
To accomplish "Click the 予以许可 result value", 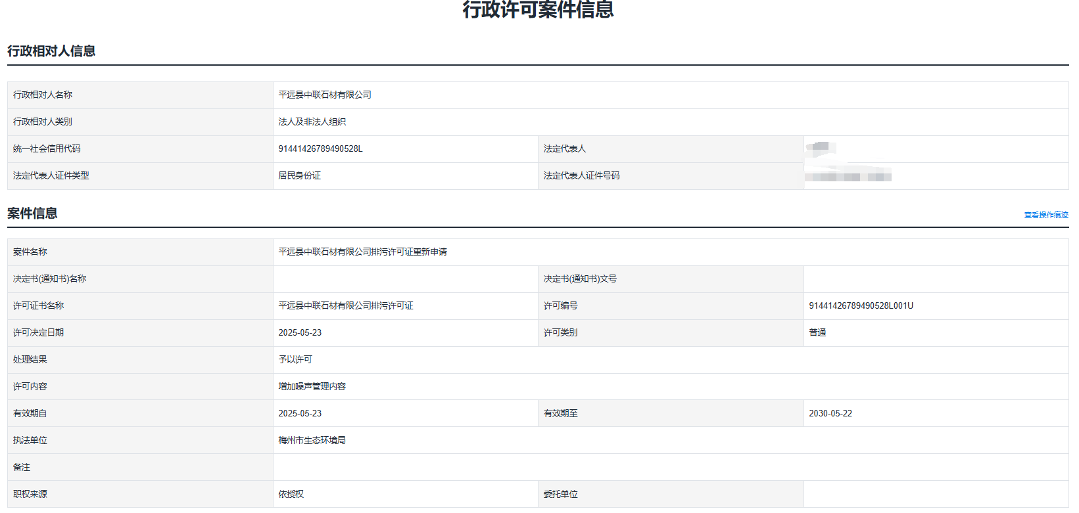I will point(295,360).
